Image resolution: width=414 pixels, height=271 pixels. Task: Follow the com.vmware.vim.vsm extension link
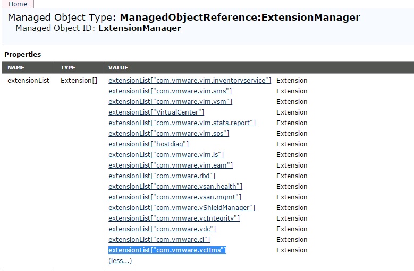(170, 102)
